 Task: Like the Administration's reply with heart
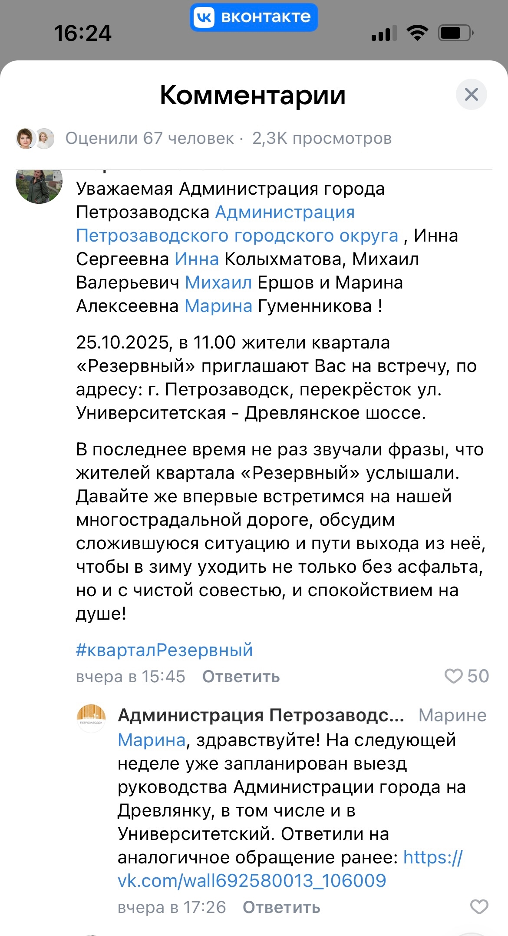[x=479, y=906]
